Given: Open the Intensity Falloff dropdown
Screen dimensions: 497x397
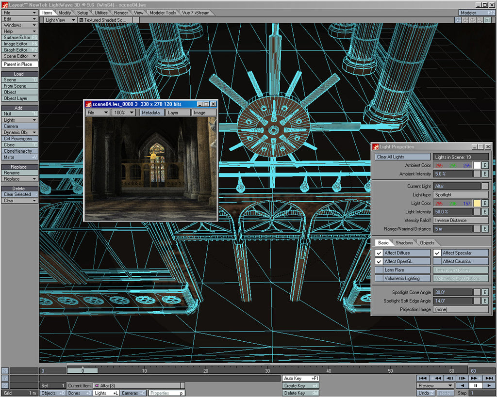Looking at the screenshot, I should tap(461, 220).
